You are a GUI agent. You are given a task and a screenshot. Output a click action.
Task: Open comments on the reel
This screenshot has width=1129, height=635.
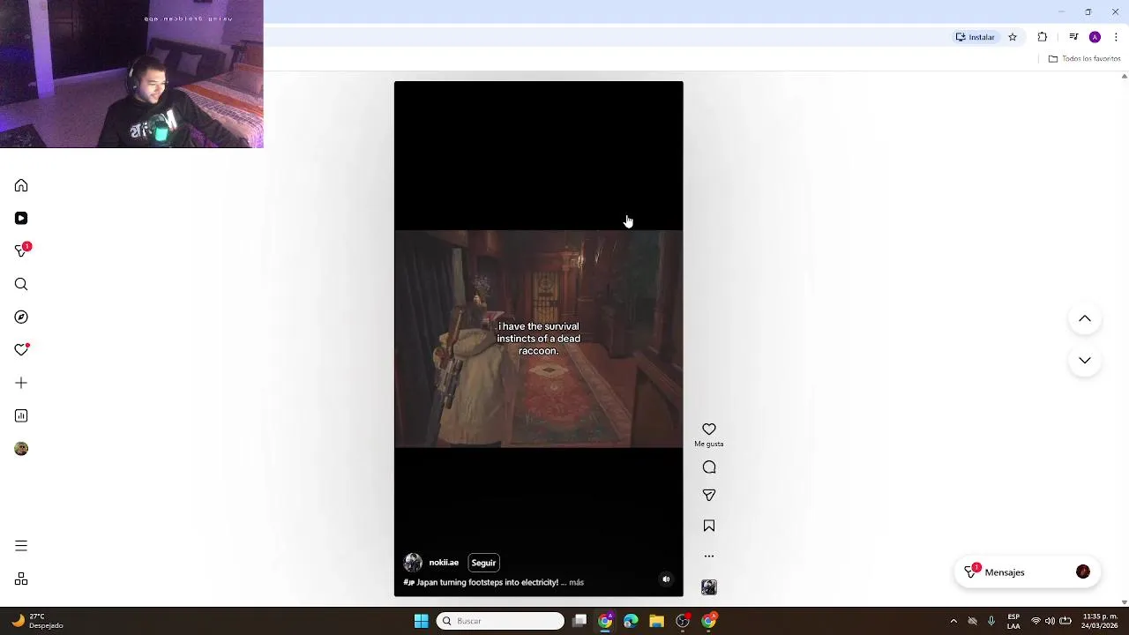click(709, 467)
